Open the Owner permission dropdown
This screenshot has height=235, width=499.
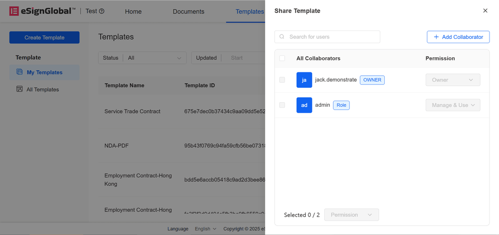453,80
